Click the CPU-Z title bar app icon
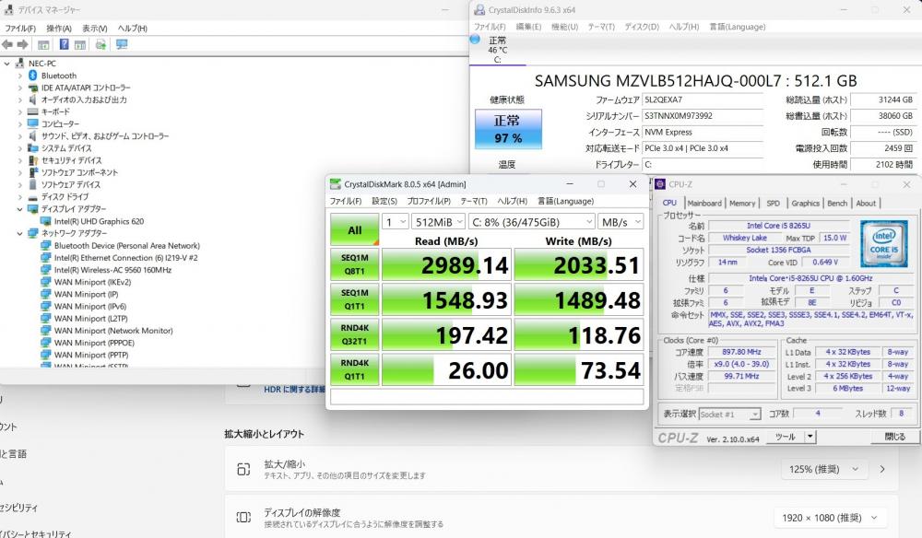 point(660,184)
